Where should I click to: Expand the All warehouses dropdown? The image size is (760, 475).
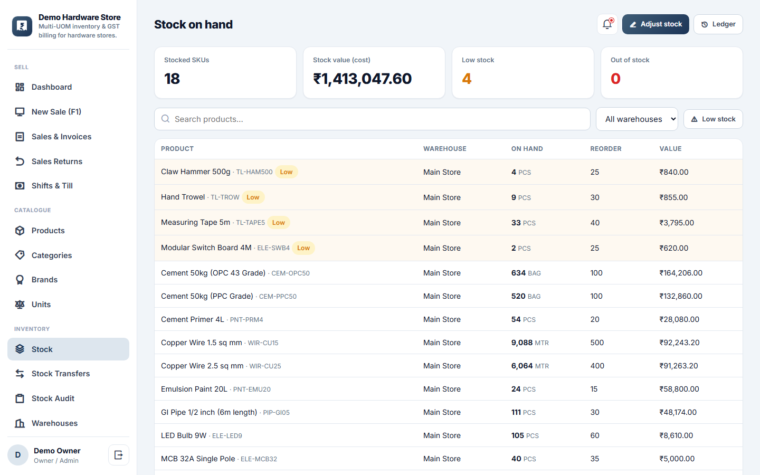click(637, 119)
